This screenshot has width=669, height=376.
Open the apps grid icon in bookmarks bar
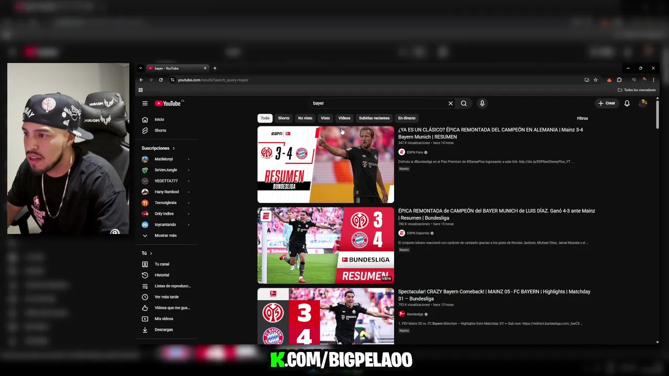[140, 90]
